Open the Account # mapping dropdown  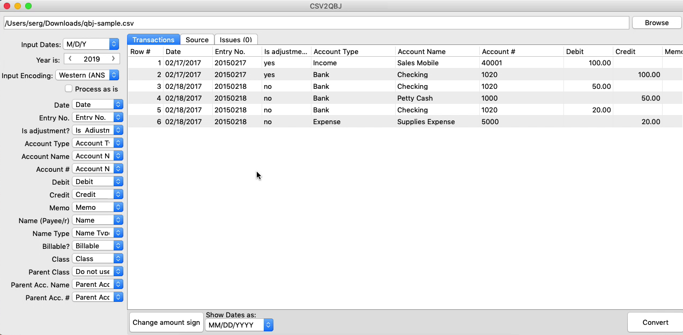pyautogui.click(x=98, y=169)
